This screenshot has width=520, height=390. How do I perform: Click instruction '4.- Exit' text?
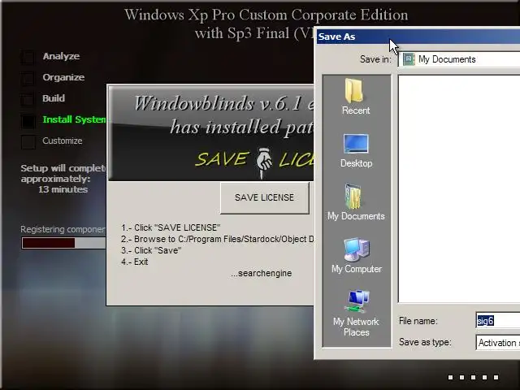pyautogui.click(x=135, y=262)
